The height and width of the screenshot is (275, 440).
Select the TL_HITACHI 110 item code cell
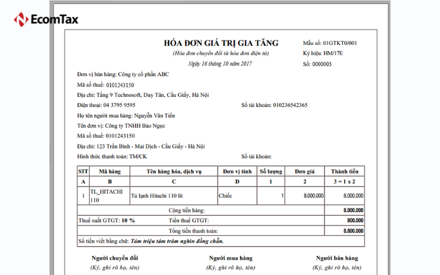click(x=106, y=196)
